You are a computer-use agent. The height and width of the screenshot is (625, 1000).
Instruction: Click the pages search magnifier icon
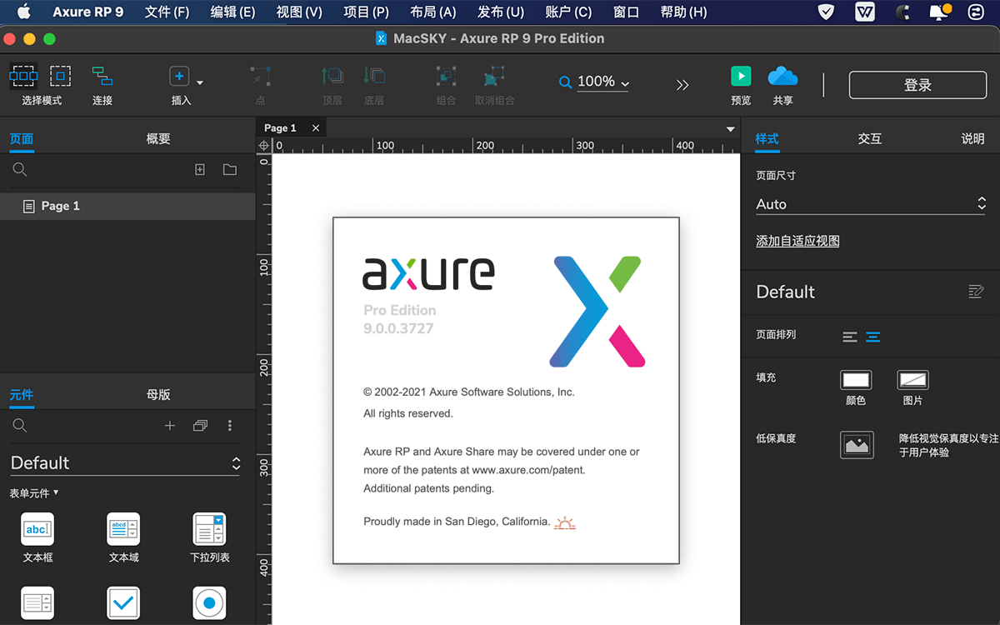20,170
